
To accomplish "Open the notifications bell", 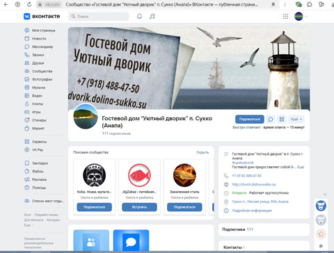I will 139,16.
